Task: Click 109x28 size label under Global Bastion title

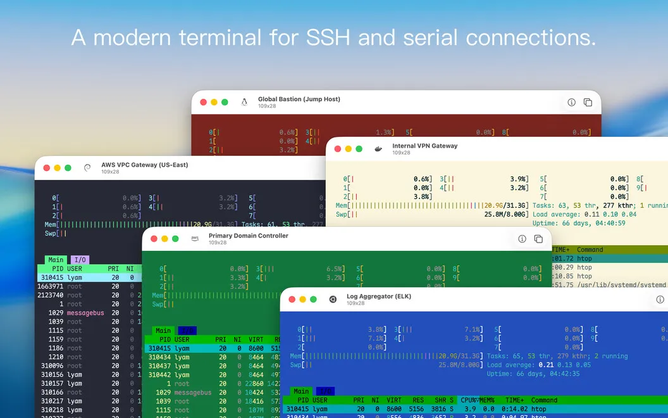Action: point(267,106)
